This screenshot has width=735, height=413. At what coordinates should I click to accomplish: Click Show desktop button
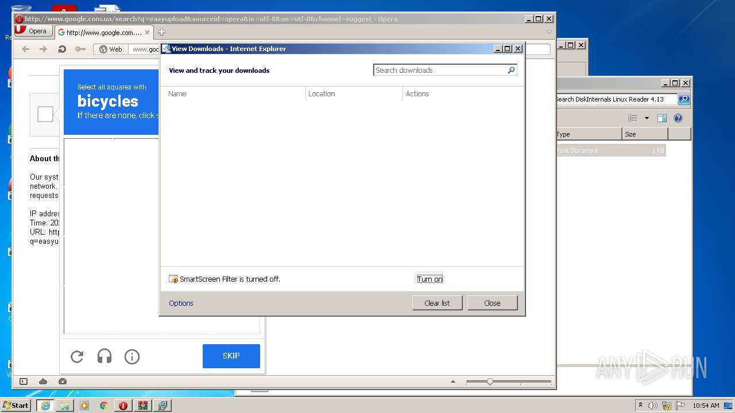tap(729, 406)
